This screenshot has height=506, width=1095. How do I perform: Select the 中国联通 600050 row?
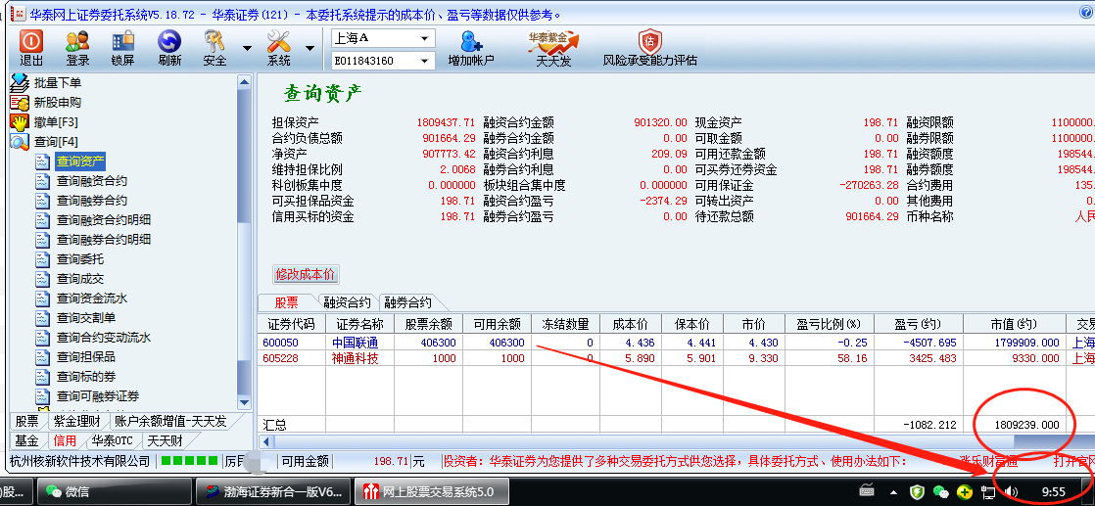(676, 343)
